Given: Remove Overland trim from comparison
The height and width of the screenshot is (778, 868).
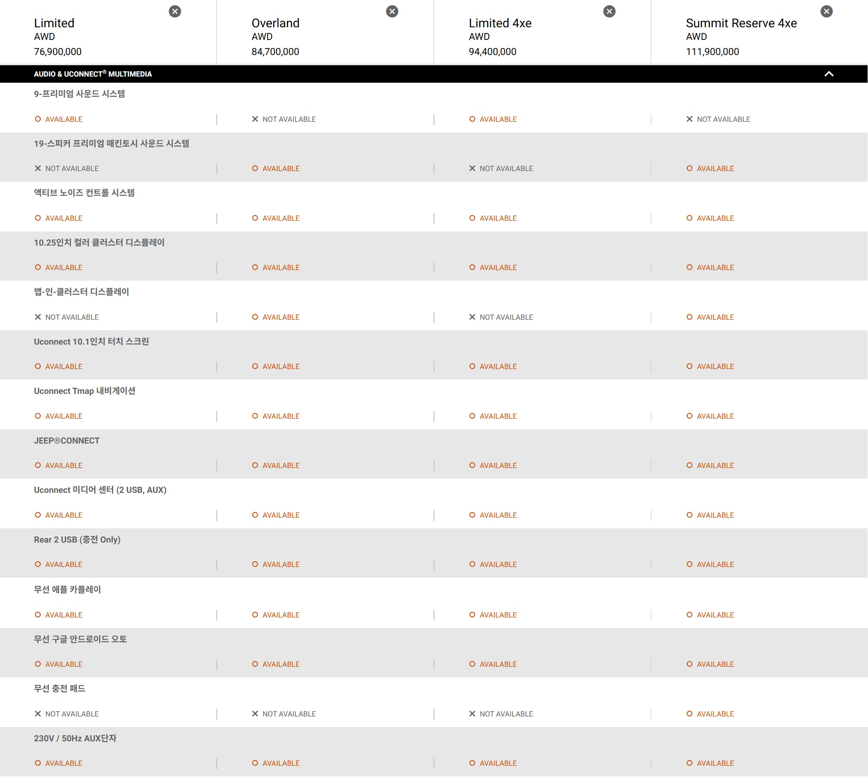Looking at the screenshot, I should (x=392, y=11).
